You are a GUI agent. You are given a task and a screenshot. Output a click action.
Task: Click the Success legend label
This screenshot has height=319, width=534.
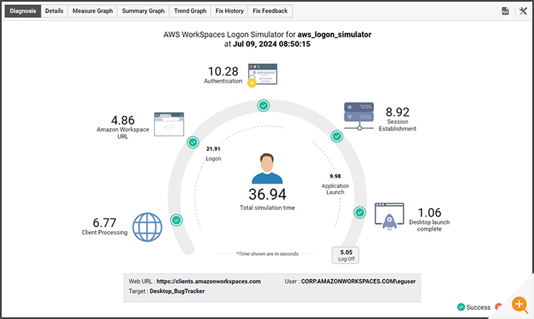[478, 308]
